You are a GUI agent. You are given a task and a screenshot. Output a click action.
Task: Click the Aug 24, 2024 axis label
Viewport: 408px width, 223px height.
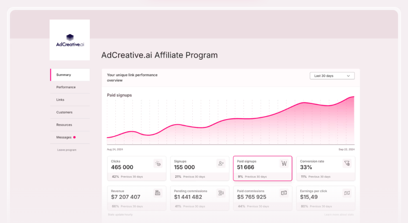pyautogui.click(x=115, y=149)
